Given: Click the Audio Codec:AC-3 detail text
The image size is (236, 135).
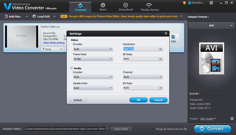Looking at the screenshot, I should coord(200,108).
